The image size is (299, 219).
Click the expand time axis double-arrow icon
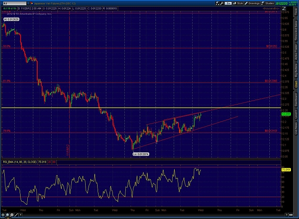point(291,215)
